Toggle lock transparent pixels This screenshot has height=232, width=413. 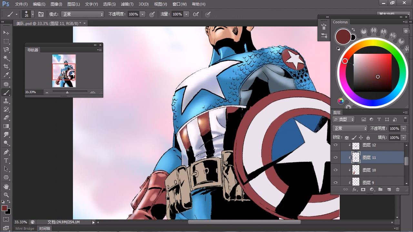pos(347,138)
